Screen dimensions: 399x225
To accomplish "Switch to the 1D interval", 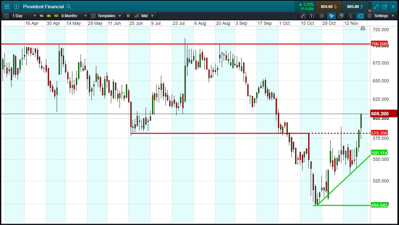I will 56,16.
